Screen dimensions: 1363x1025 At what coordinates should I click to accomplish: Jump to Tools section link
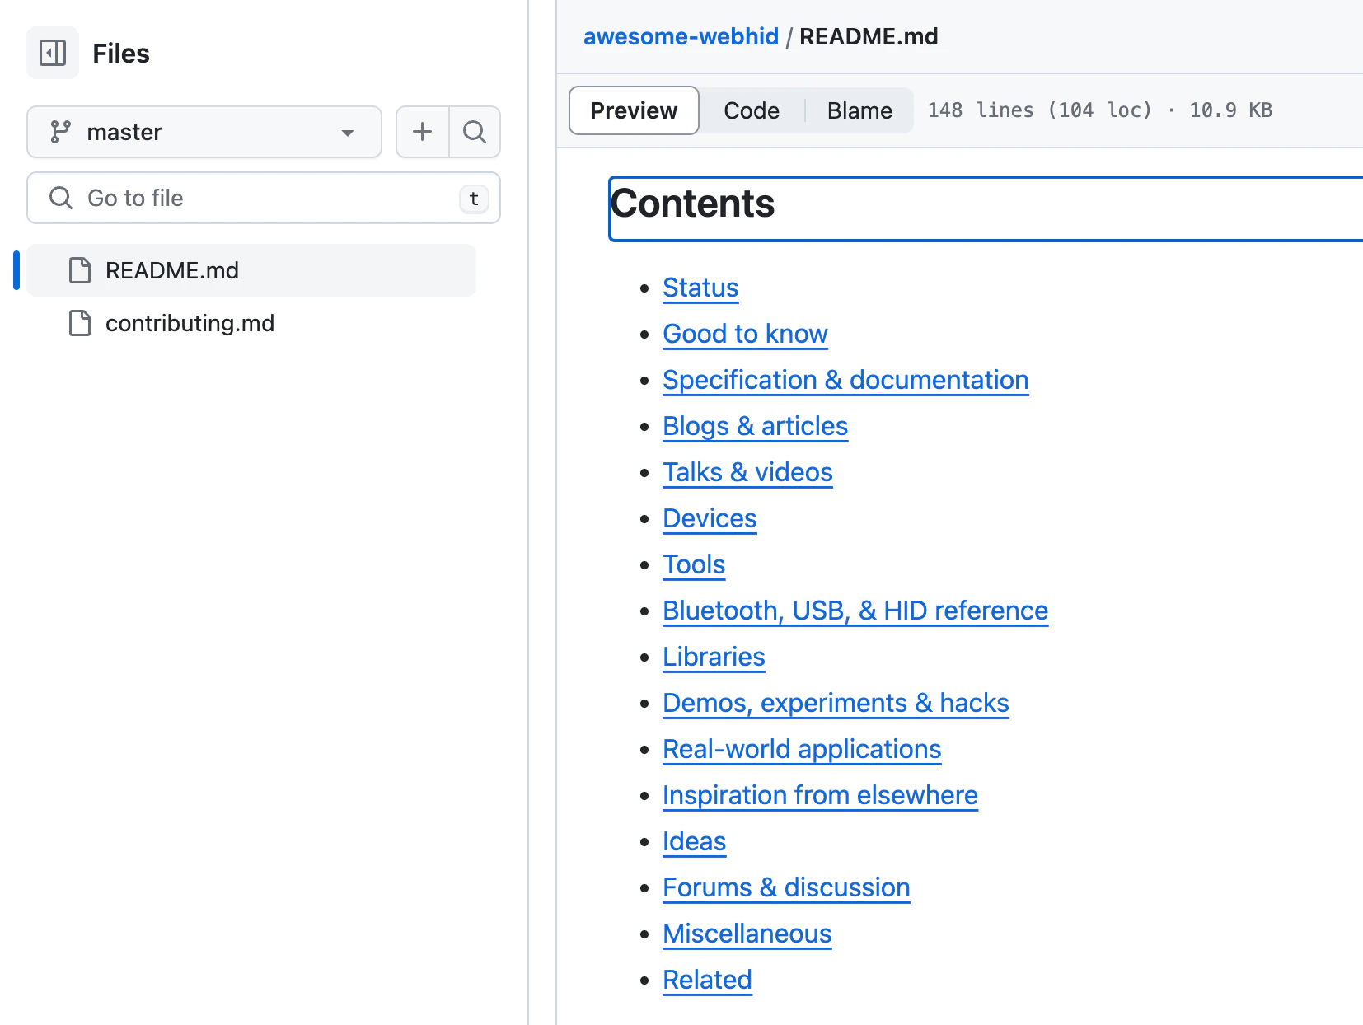[x=694, y=564]
